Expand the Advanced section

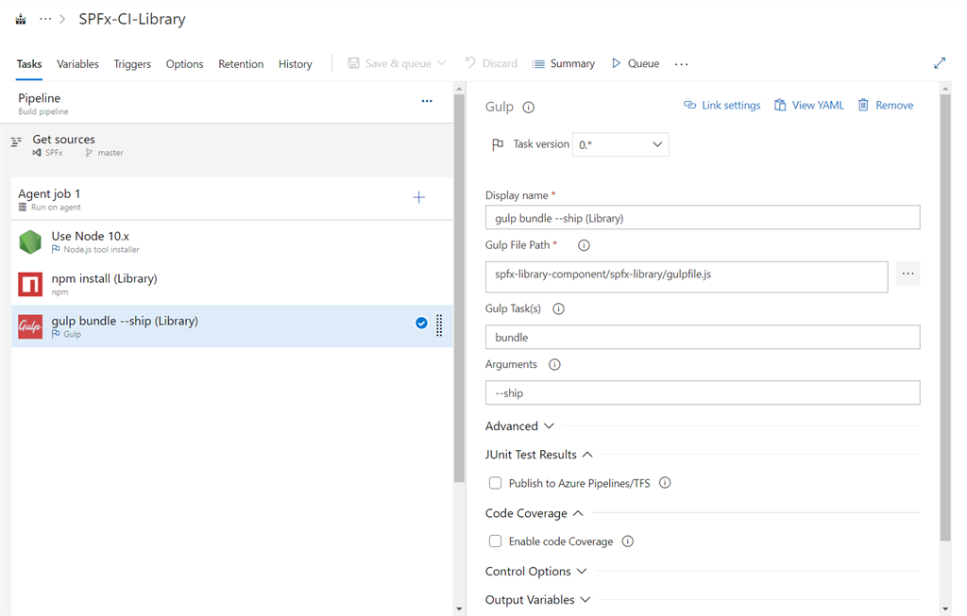pos(520,426)
